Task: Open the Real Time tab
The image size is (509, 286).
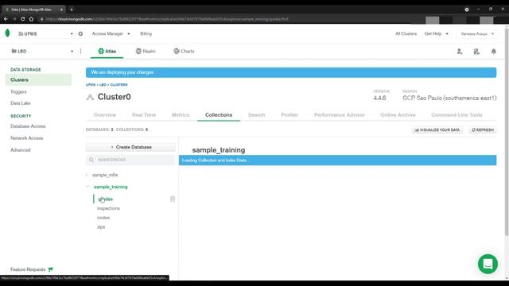Action: (x=144, y=114)
